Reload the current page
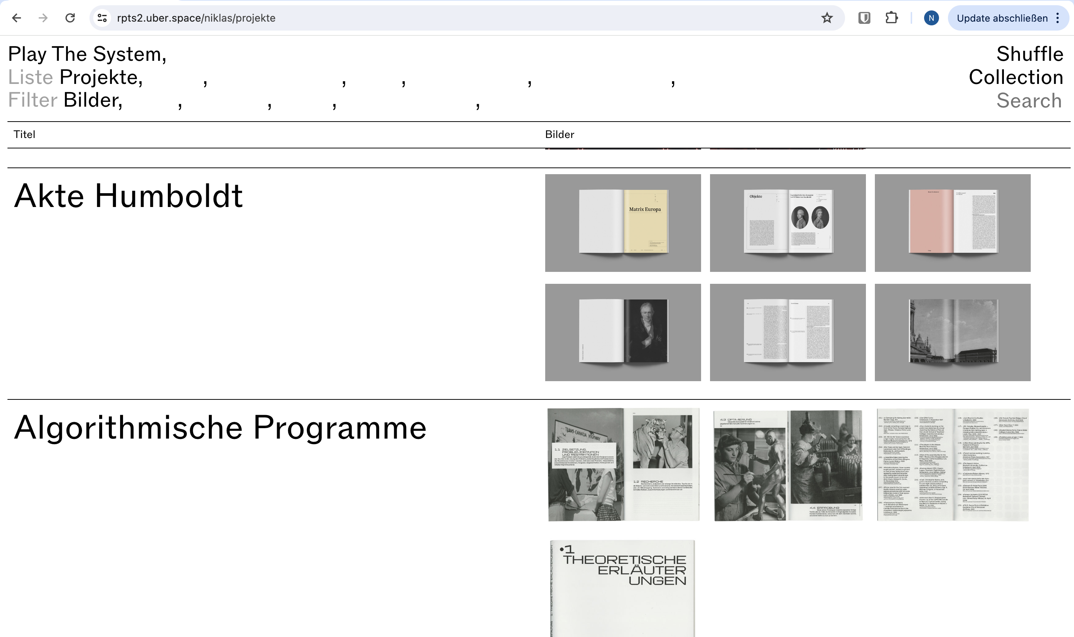Screen dimensions: 1074x637 click(x=70, y=18)
